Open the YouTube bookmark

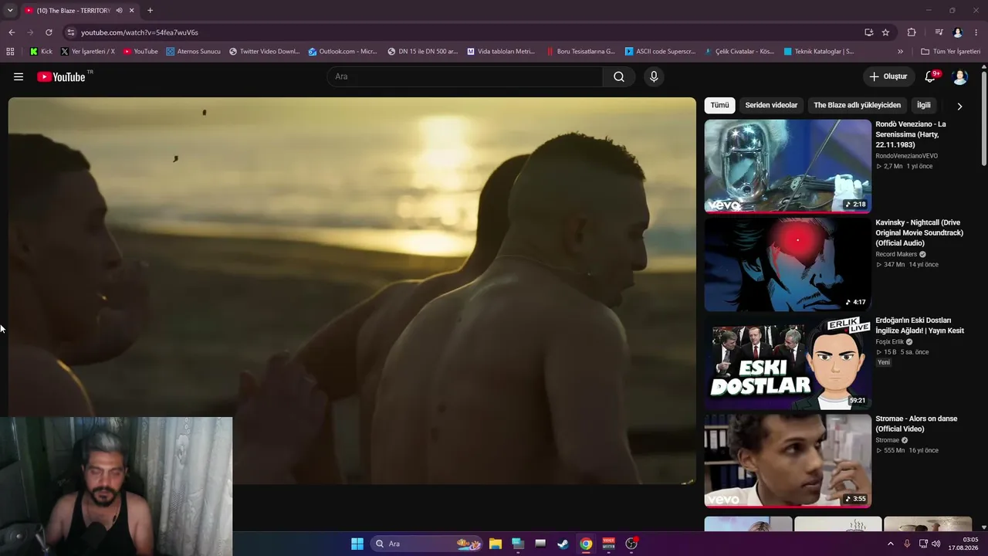click(140, 52)
